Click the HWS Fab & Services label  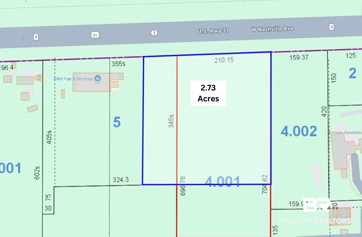tap(73, 79)
